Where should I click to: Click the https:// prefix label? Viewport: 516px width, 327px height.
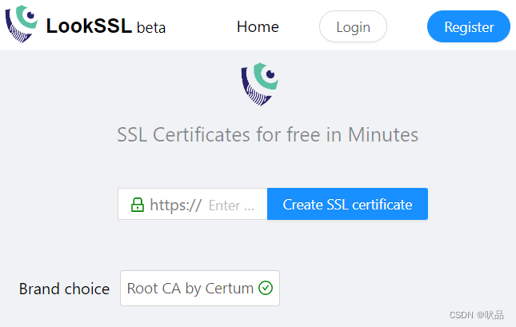pyautogui.click(x=175, y=205)
